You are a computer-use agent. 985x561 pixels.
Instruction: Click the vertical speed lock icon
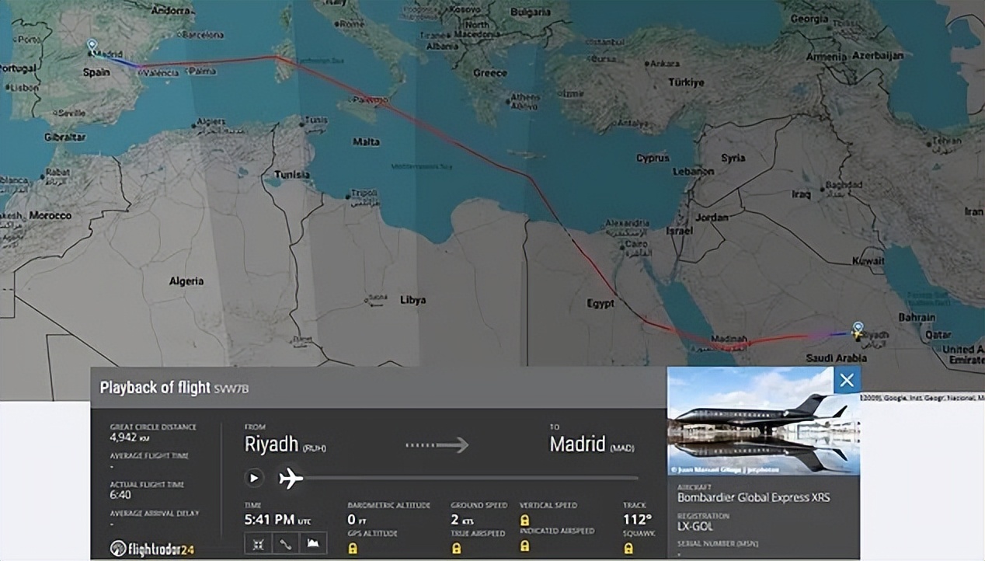click(525, 519)
